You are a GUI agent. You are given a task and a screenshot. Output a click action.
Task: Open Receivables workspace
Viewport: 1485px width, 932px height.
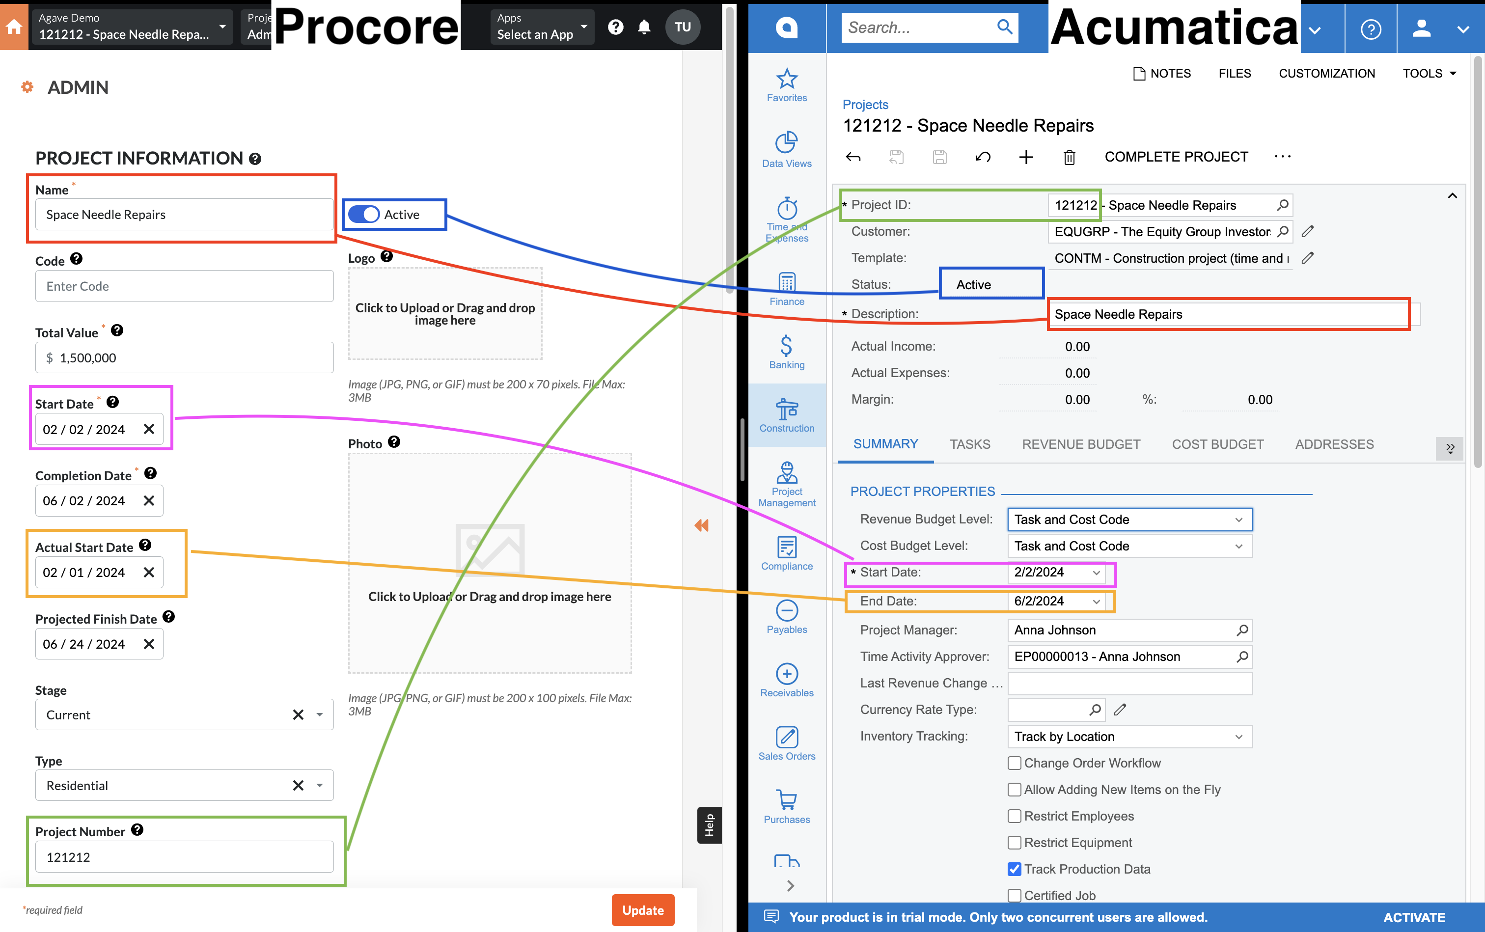(x=787, y=680)
